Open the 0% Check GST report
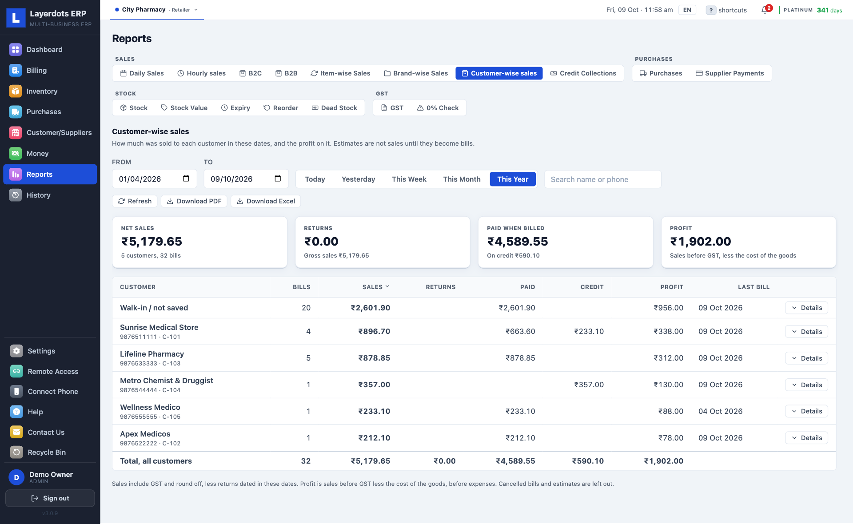Screen dimensions: 853x524 tap(438, 108)
